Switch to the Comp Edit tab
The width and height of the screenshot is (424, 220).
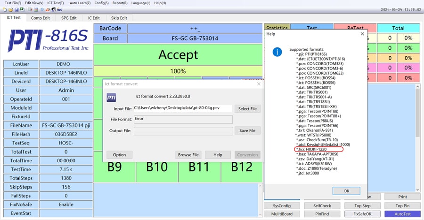click(41, 18)
